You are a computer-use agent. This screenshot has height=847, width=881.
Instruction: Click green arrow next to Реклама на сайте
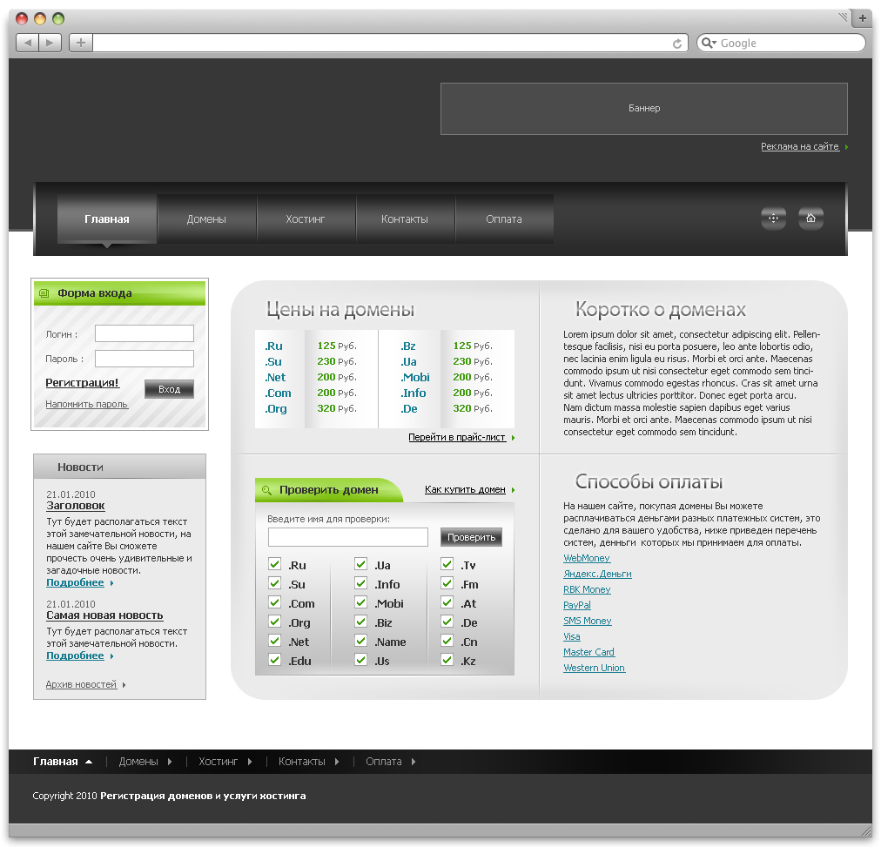[x=846, y=147]
